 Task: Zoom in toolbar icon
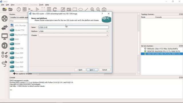pyautogui.click(x=92, y=9)
